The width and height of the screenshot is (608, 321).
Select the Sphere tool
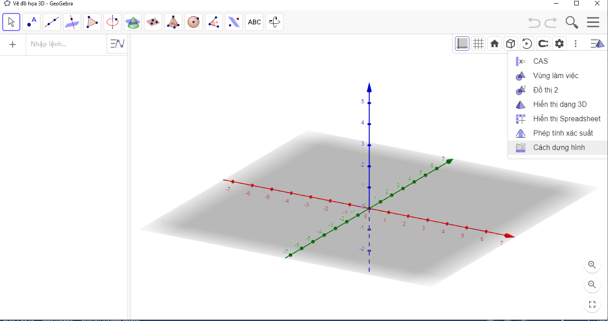[194, 22]
